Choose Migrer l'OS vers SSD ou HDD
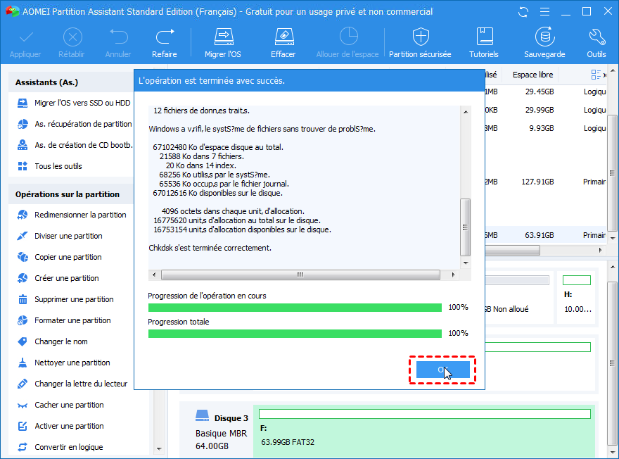The height and width of the screenshot is (459, 619). point(75,103)
